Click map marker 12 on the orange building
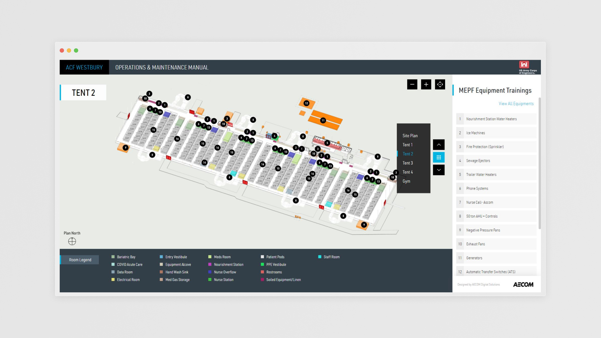The image size is (601, 338). tap(306, 103)
